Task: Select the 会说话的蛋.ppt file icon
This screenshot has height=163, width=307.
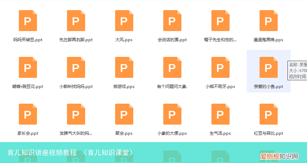Action: coord(172,21)
